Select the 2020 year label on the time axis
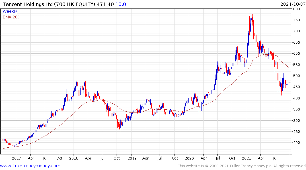 (x=189, y=158)
